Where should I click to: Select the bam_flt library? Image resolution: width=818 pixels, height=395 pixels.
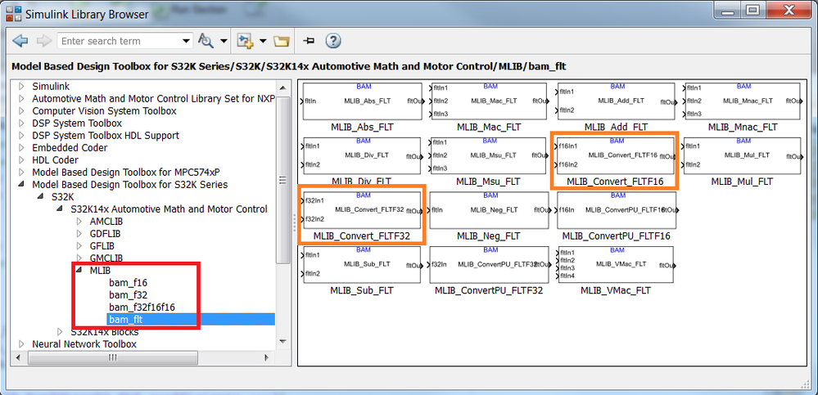tap(126, 320)
